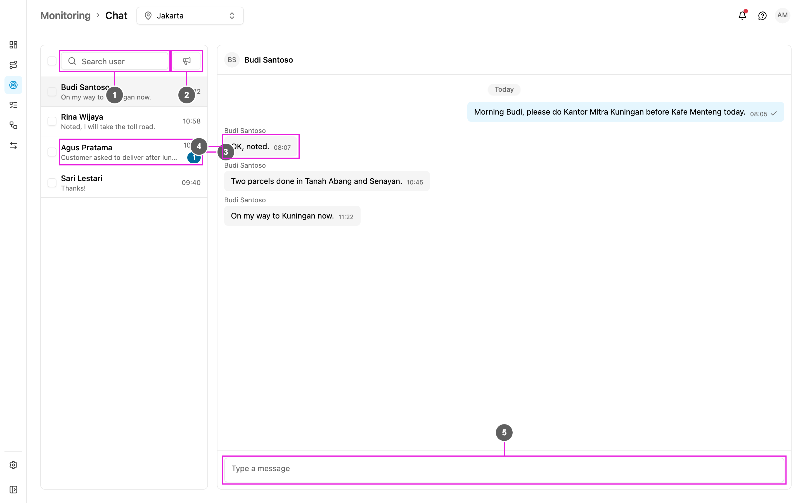Open the task checklist icon in sidebar
Viewport: 805px width, 503px height.
[13, 105]
